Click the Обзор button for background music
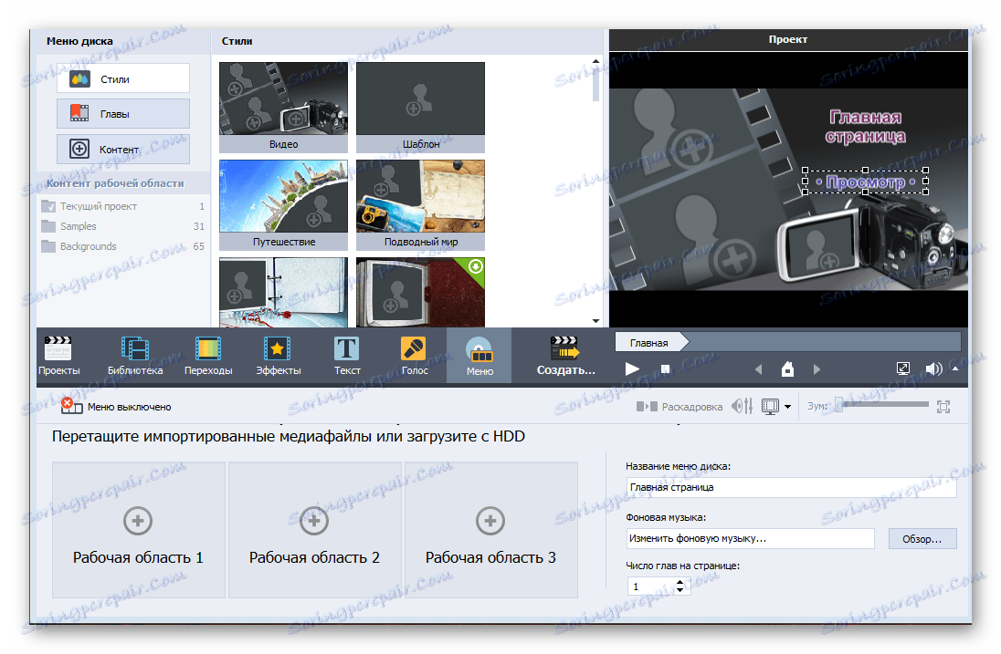 click(x=922, y=539)
